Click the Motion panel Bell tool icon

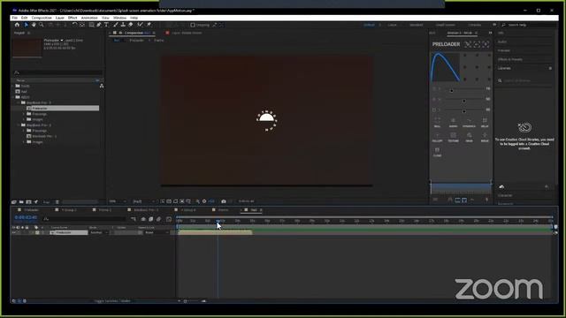(437, 122)
